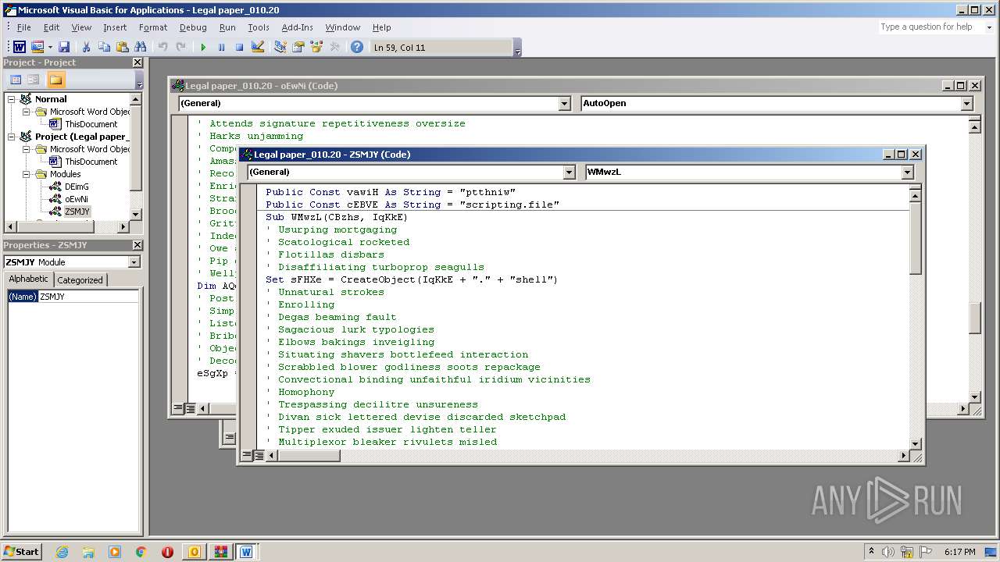Click the Toolbox wrench icon
This screenshot has height=562, width=1000.
tap(335, 48)
